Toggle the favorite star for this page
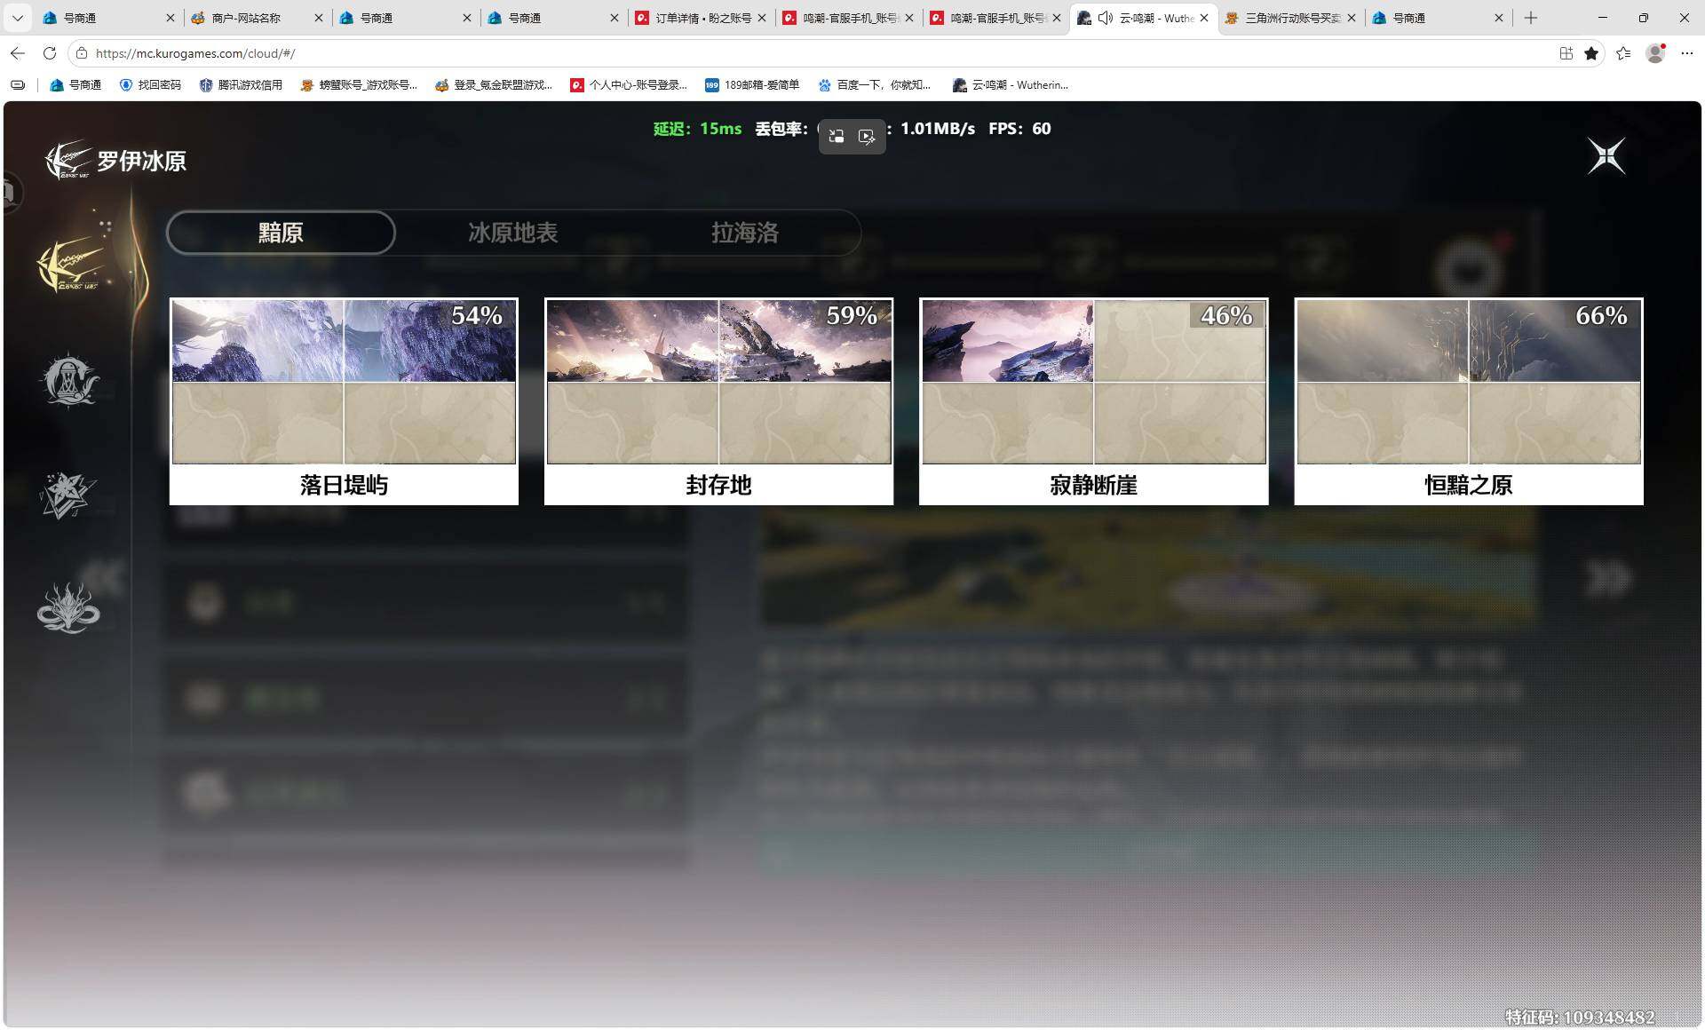Image resolution: width=1705 pixels, height=1030 pixels. click(x=1591, y=53)
